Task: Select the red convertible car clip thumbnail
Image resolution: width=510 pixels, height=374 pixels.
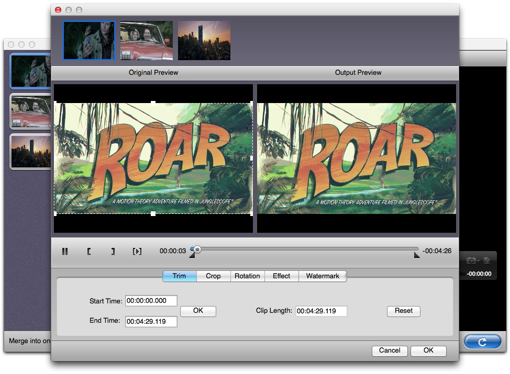Action: (x=147, y=41)
